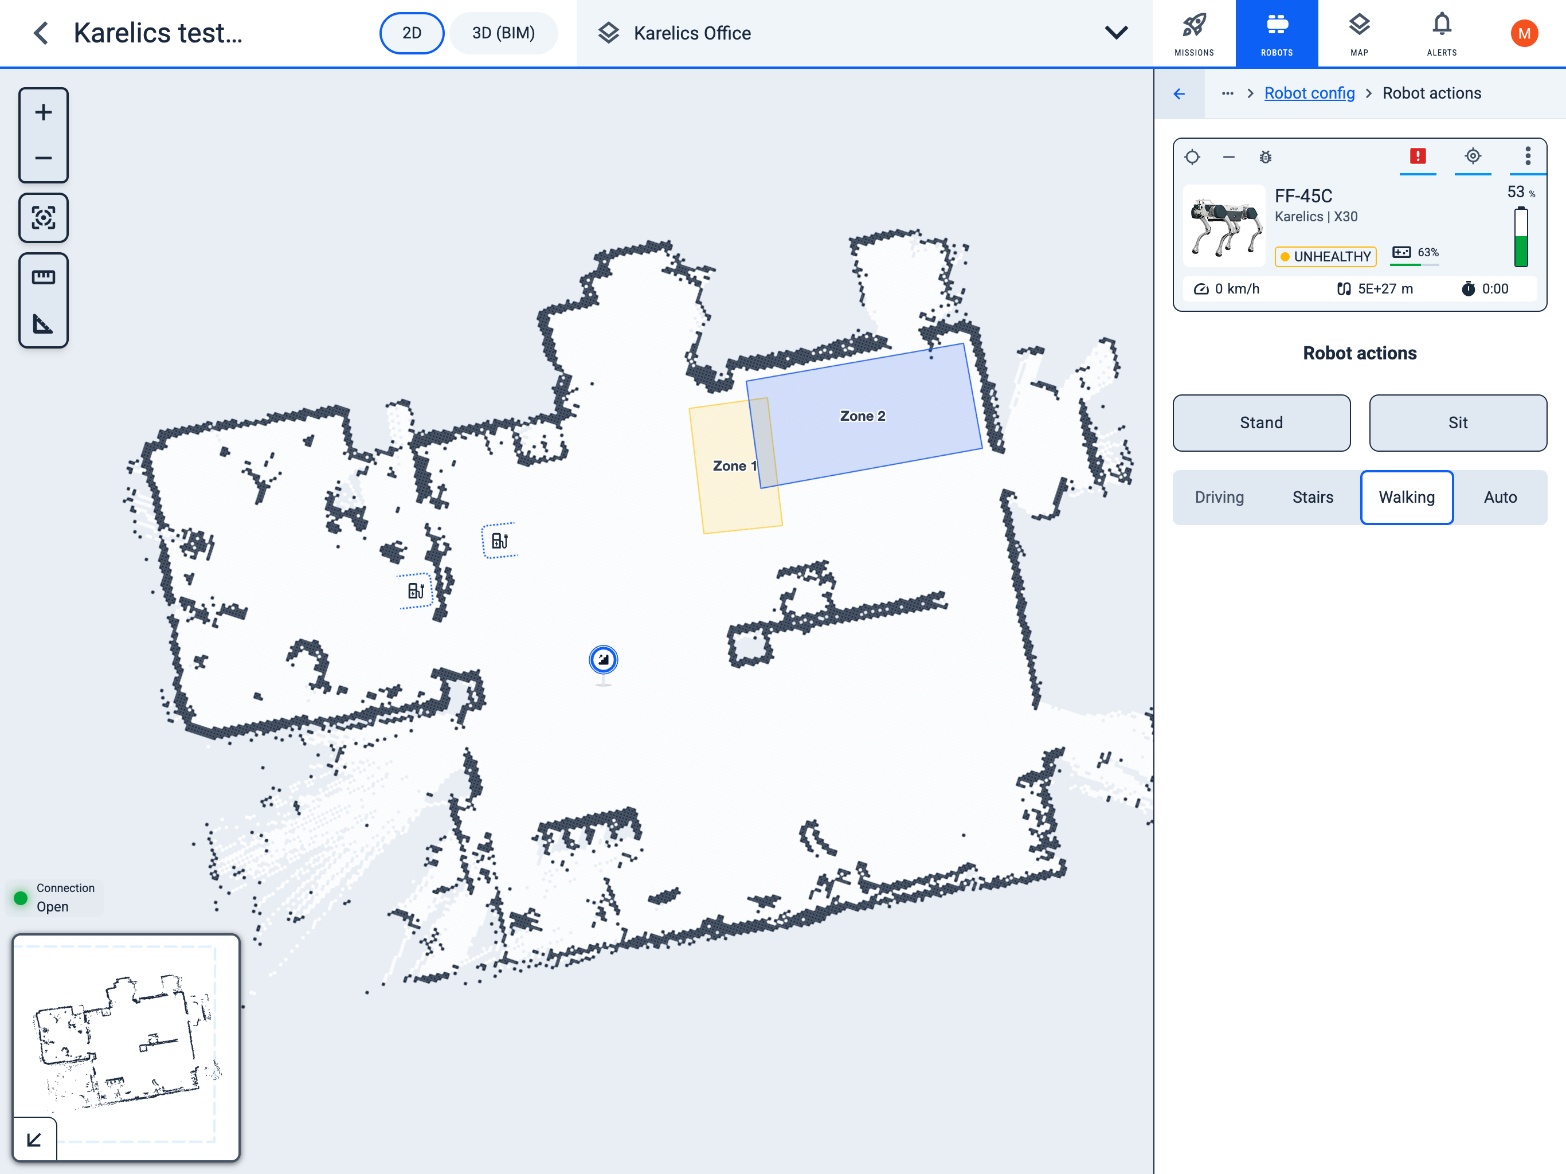Select the angle measurement tool

click(43, 324)
